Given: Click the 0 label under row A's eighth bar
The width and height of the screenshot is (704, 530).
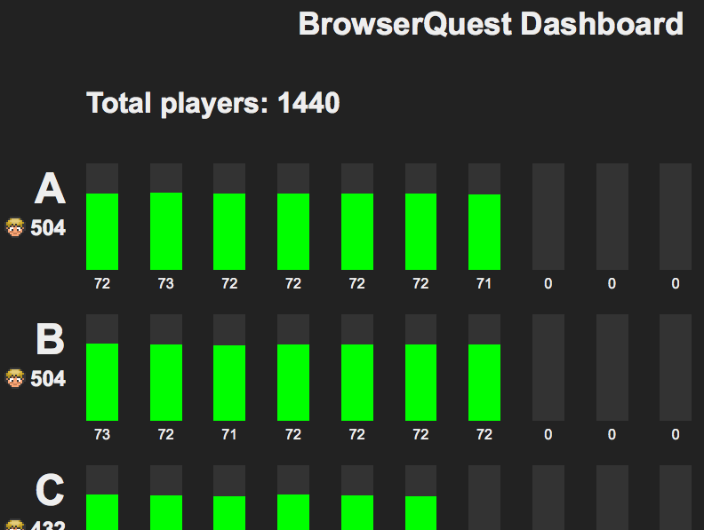Looking at the screenshot, I should 548,283.
